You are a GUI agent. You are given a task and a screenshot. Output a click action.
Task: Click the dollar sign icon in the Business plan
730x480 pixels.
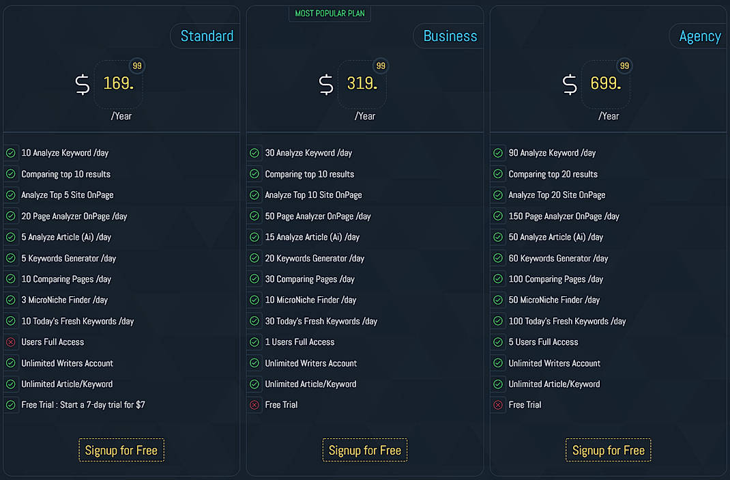[x=325, y=85]
